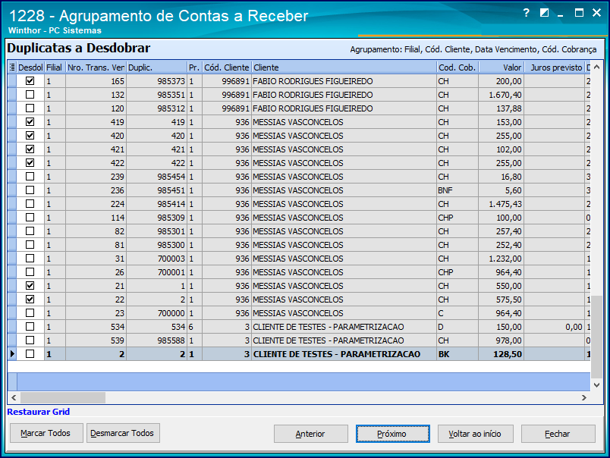Go back with the Anterior button
The width and height of the screenshot is (610, 458).
[310, 434]
